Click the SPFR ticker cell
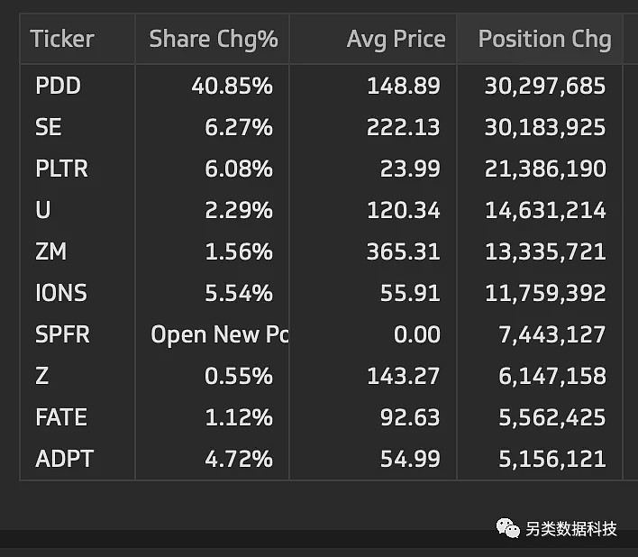638x557 pixels. pos(62,334)
